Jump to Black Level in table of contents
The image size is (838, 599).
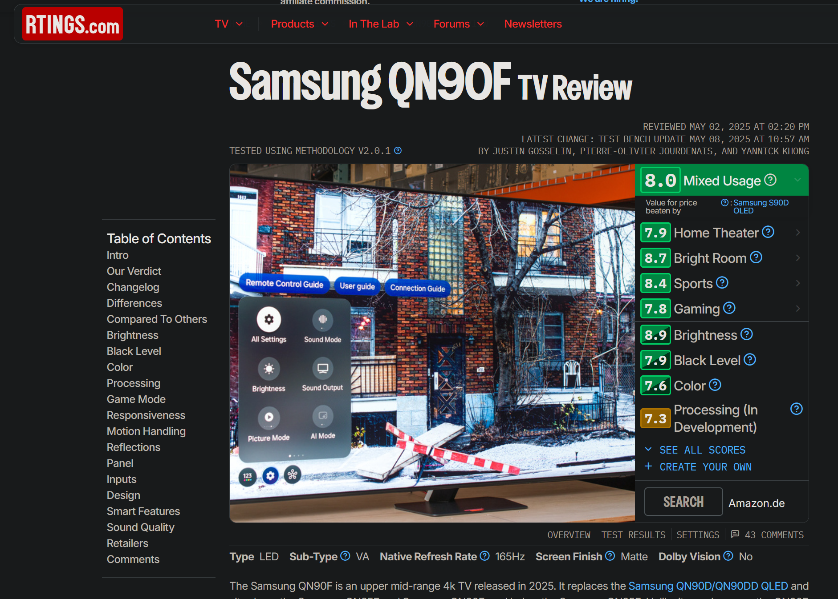pyautogui.click(x=134, y=351)
